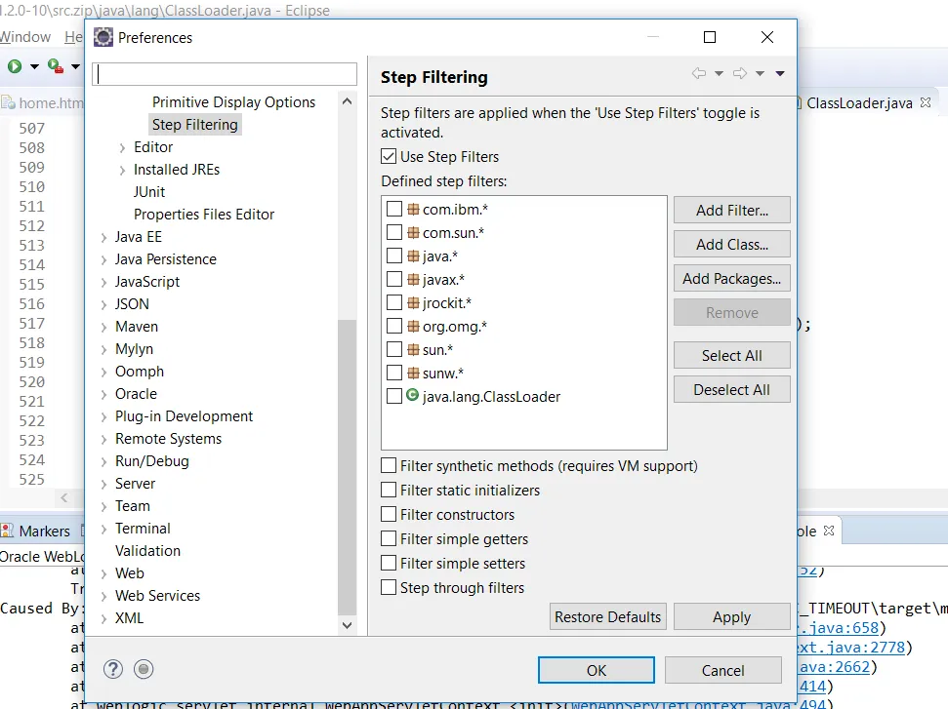Close the ClassLoader.java editor tab
Screen dimensions: 948x709
point(926,102)
